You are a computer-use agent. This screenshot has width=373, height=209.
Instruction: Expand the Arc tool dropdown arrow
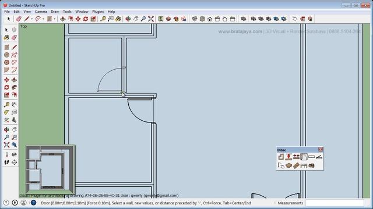point(43,19)
